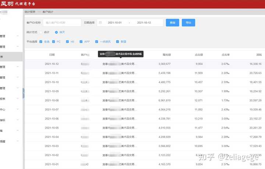This screenshot has height=169, width=265.
Task: Click the exposure value 3,369,677
Action: click(x=165, y=64)
